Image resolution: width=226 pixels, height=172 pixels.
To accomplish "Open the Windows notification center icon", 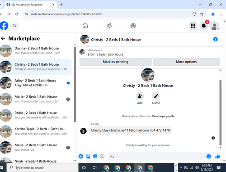I will (x=218, y=167).
